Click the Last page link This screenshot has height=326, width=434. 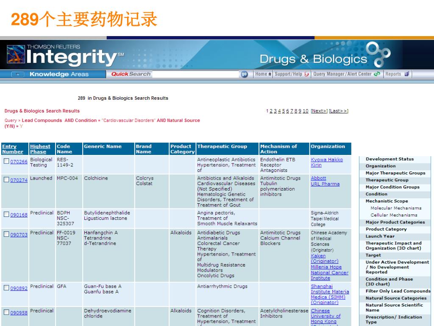click(x=339, y=111)
